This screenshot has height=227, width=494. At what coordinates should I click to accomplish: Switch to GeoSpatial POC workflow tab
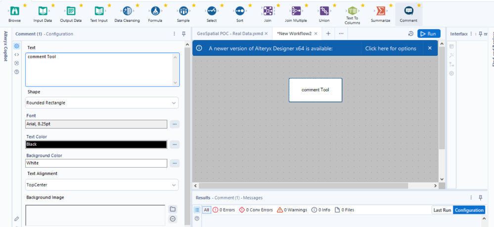229,34
